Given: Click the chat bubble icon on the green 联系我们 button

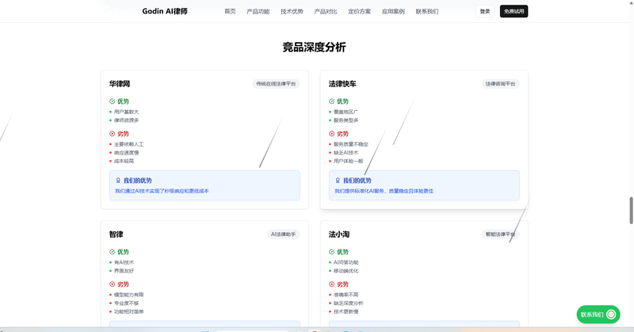Looking at the screenshot, I should [611, 315].
